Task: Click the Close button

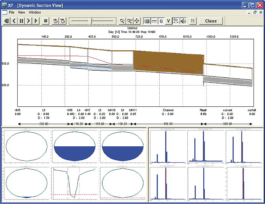Action: coord(211,21)
